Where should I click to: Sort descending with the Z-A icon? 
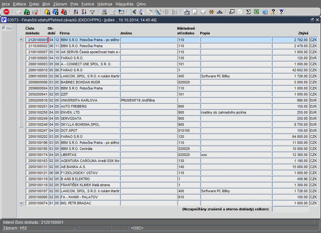[x=84, y=12]
